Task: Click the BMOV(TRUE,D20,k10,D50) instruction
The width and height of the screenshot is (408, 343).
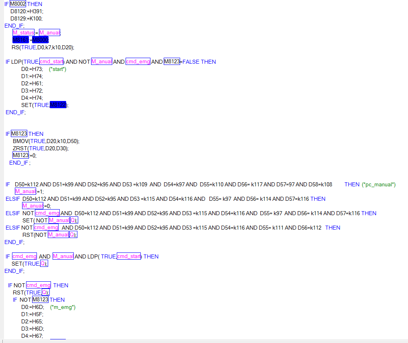Action: [x=46, y=141]
